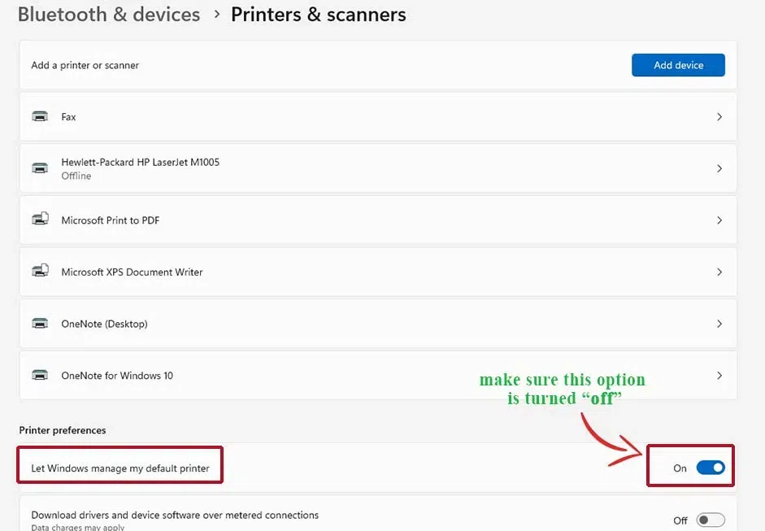Expand the HP LaserJet M1005 row chevron
Image resolution: width=765 pixels, height=531 pixels.
pos(719,168)
